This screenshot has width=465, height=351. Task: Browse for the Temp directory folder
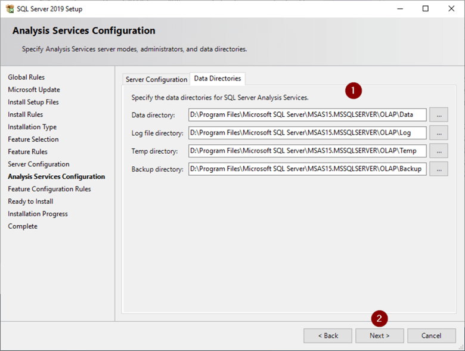click(438, 151)
